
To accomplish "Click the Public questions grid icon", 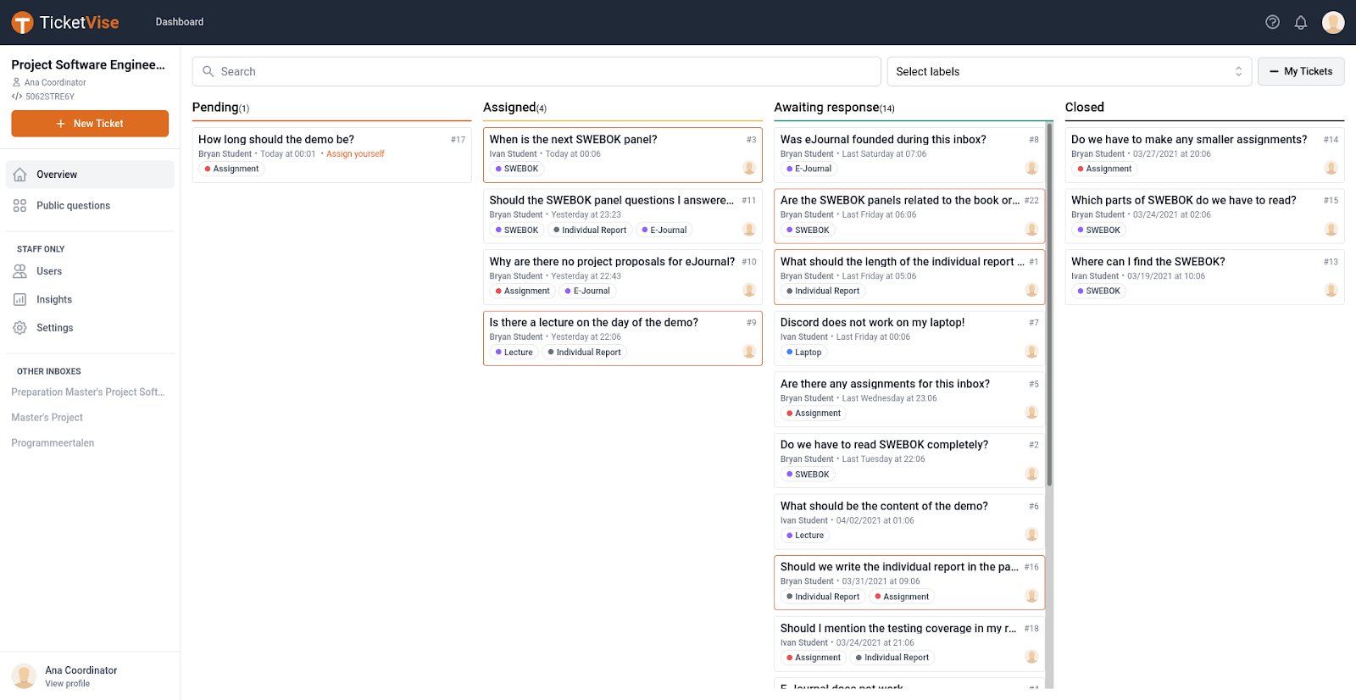I will coord(20,206).
